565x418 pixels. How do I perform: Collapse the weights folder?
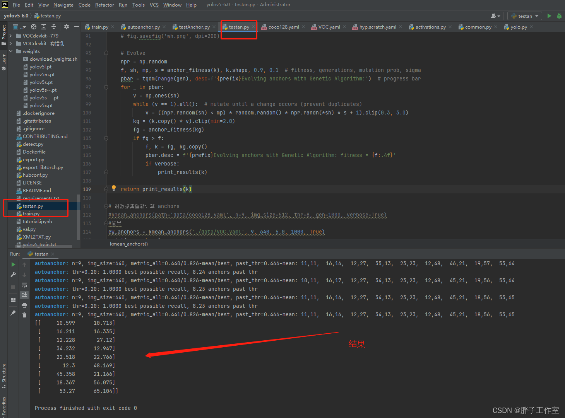10,51
